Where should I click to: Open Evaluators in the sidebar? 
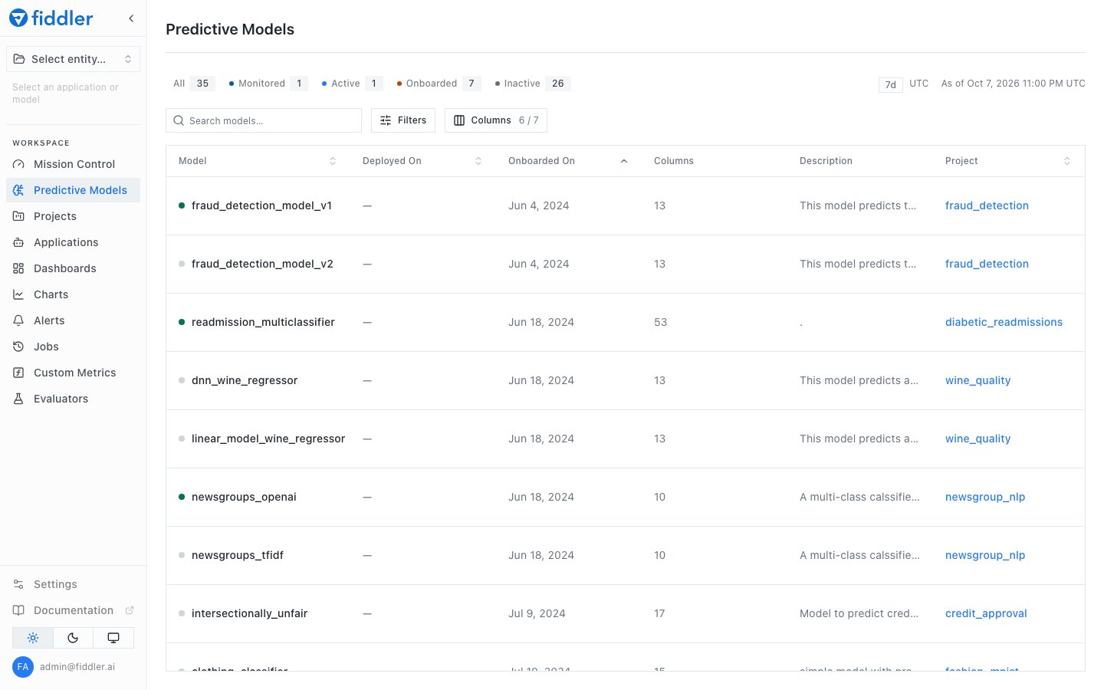(74, 399)
